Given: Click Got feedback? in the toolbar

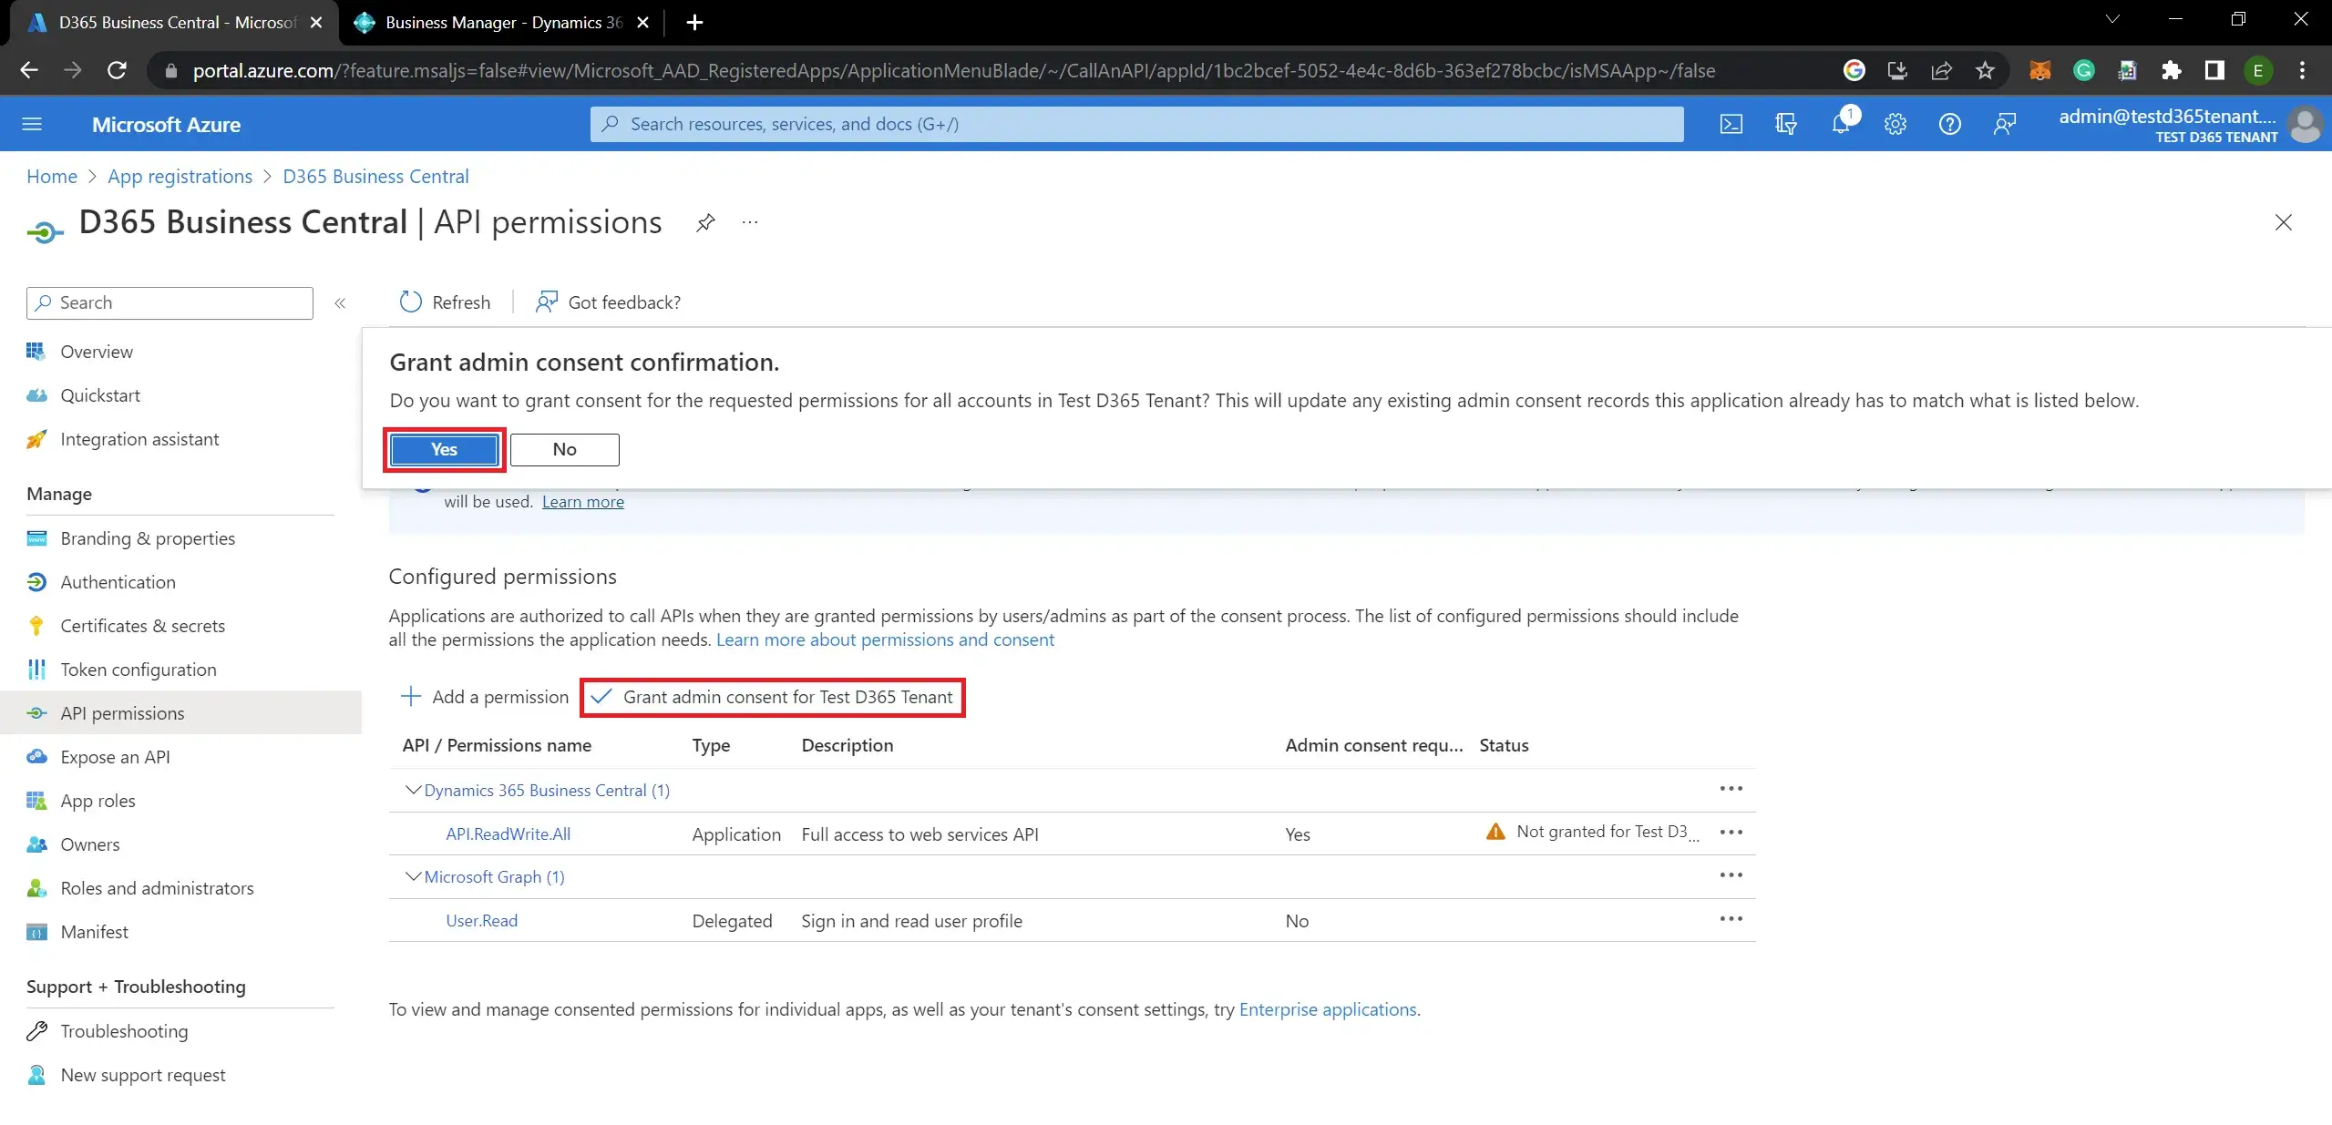Looking at the screenshot, I should [609, 302].
